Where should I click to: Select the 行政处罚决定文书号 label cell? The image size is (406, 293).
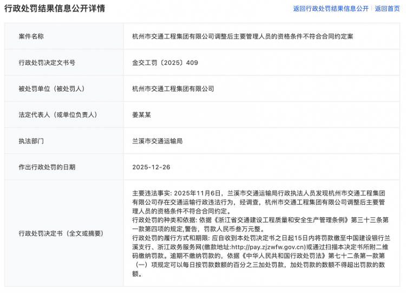tap(47, 62)
